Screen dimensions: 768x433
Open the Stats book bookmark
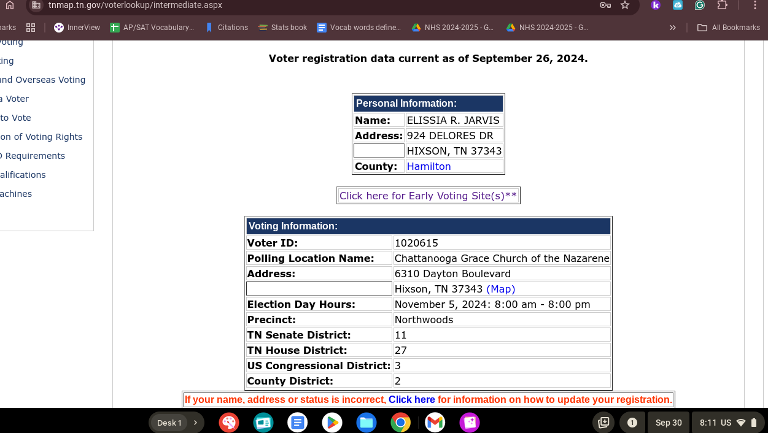283,28
